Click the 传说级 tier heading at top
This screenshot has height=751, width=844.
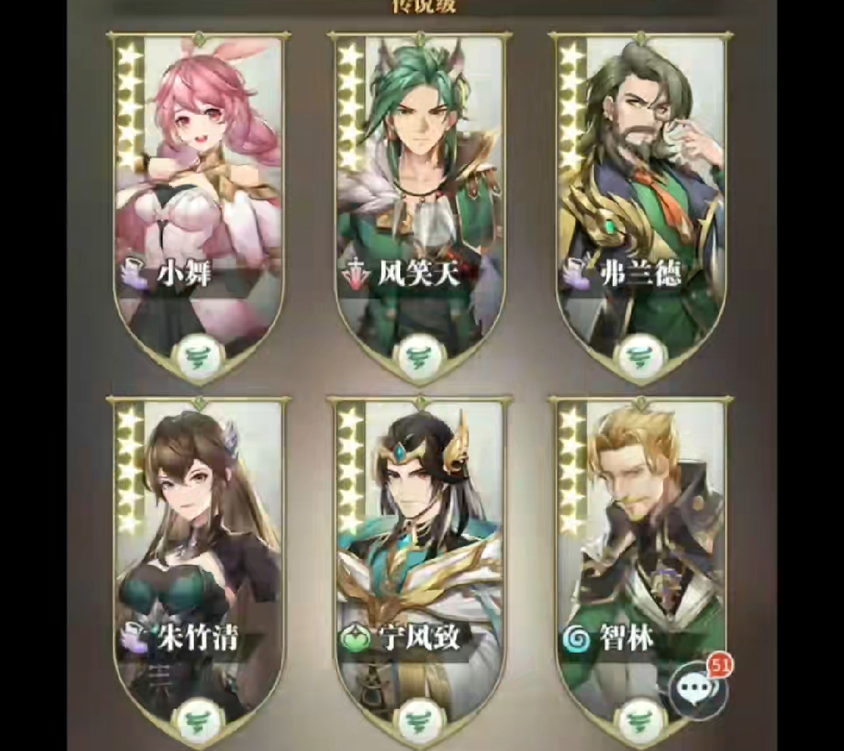click(423, 5)
